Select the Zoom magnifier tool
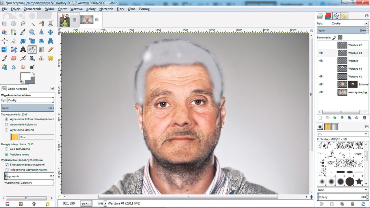370x208 pixels. click(32, 32)
